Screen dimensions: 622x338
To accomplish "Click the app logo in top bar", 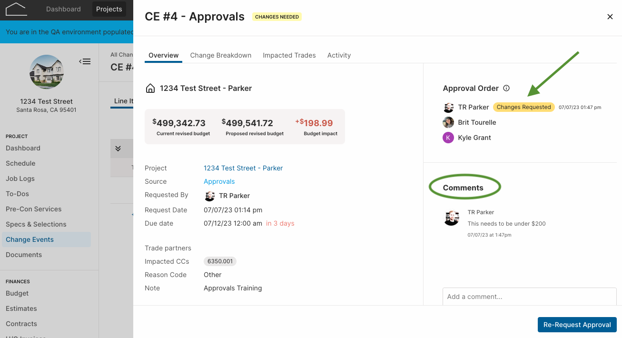I will [16, 9].
